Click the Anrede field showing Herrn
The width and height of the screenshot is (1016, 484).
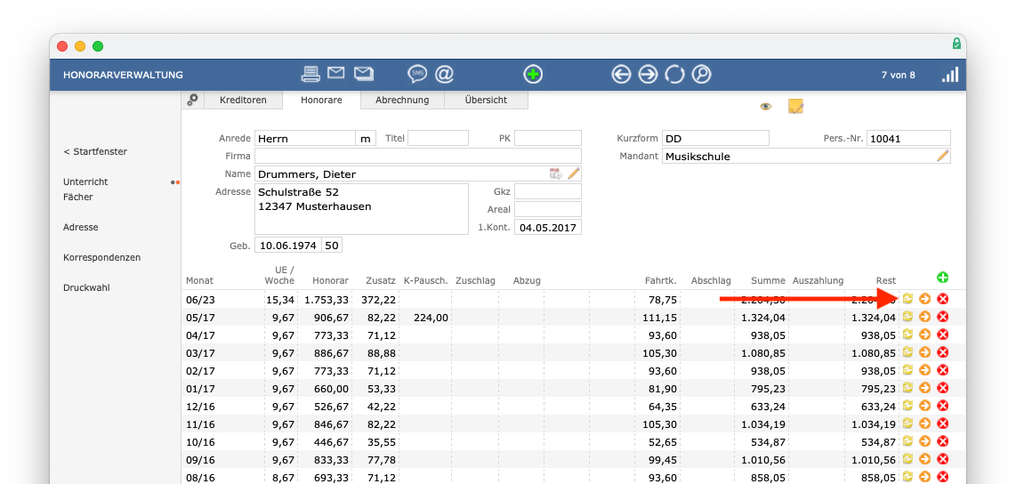pos(304,138)
